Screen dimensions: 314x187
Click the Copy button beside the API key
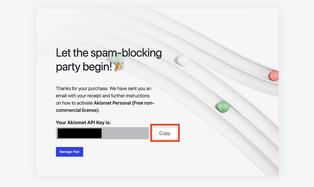[165, 133]
